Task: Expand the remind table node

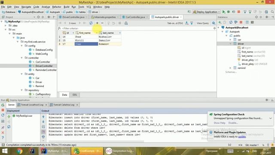Action: 230,68
